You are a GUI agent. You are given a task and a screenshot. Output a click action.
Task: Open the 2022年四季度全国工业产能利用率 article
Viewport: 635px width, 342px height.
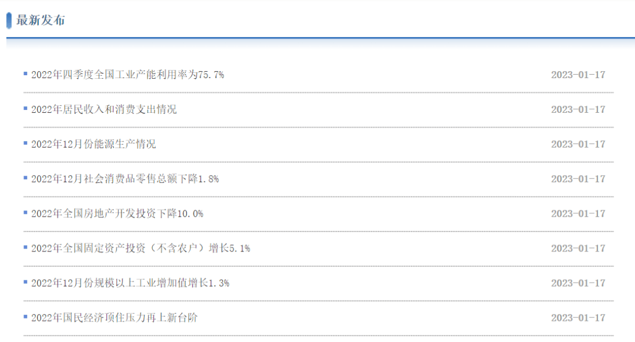pyautogui.click(x=128, y=75)
